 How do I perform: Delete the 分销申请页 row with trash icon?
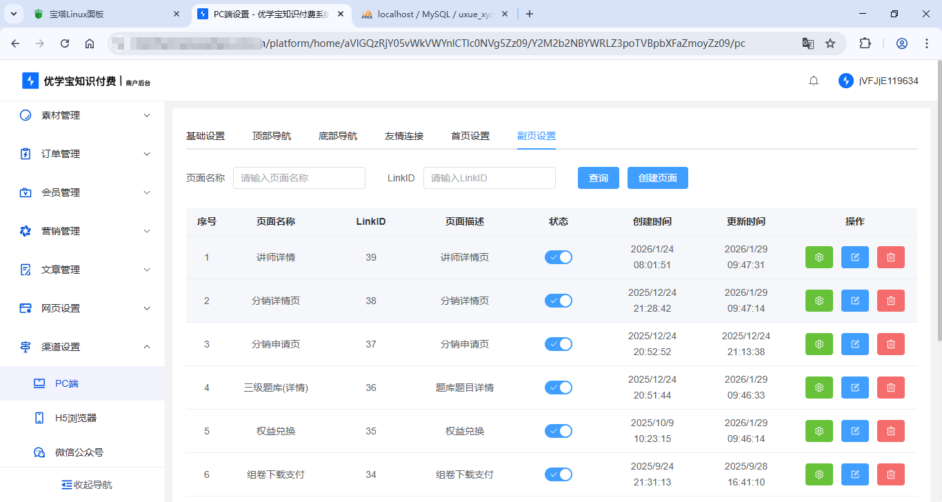click(x=890, y=344)
